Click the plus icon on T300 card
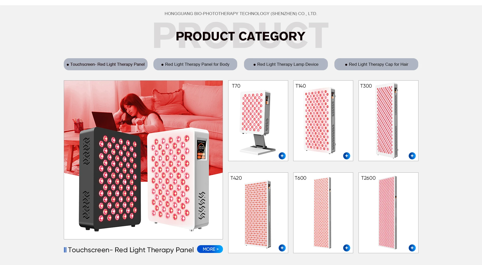This screenshot has width=482, height=265. pos(412,156)
